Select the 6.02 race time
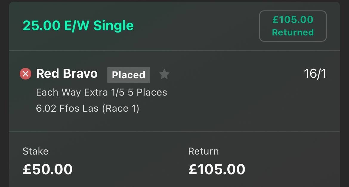 (x=46, y=108)
